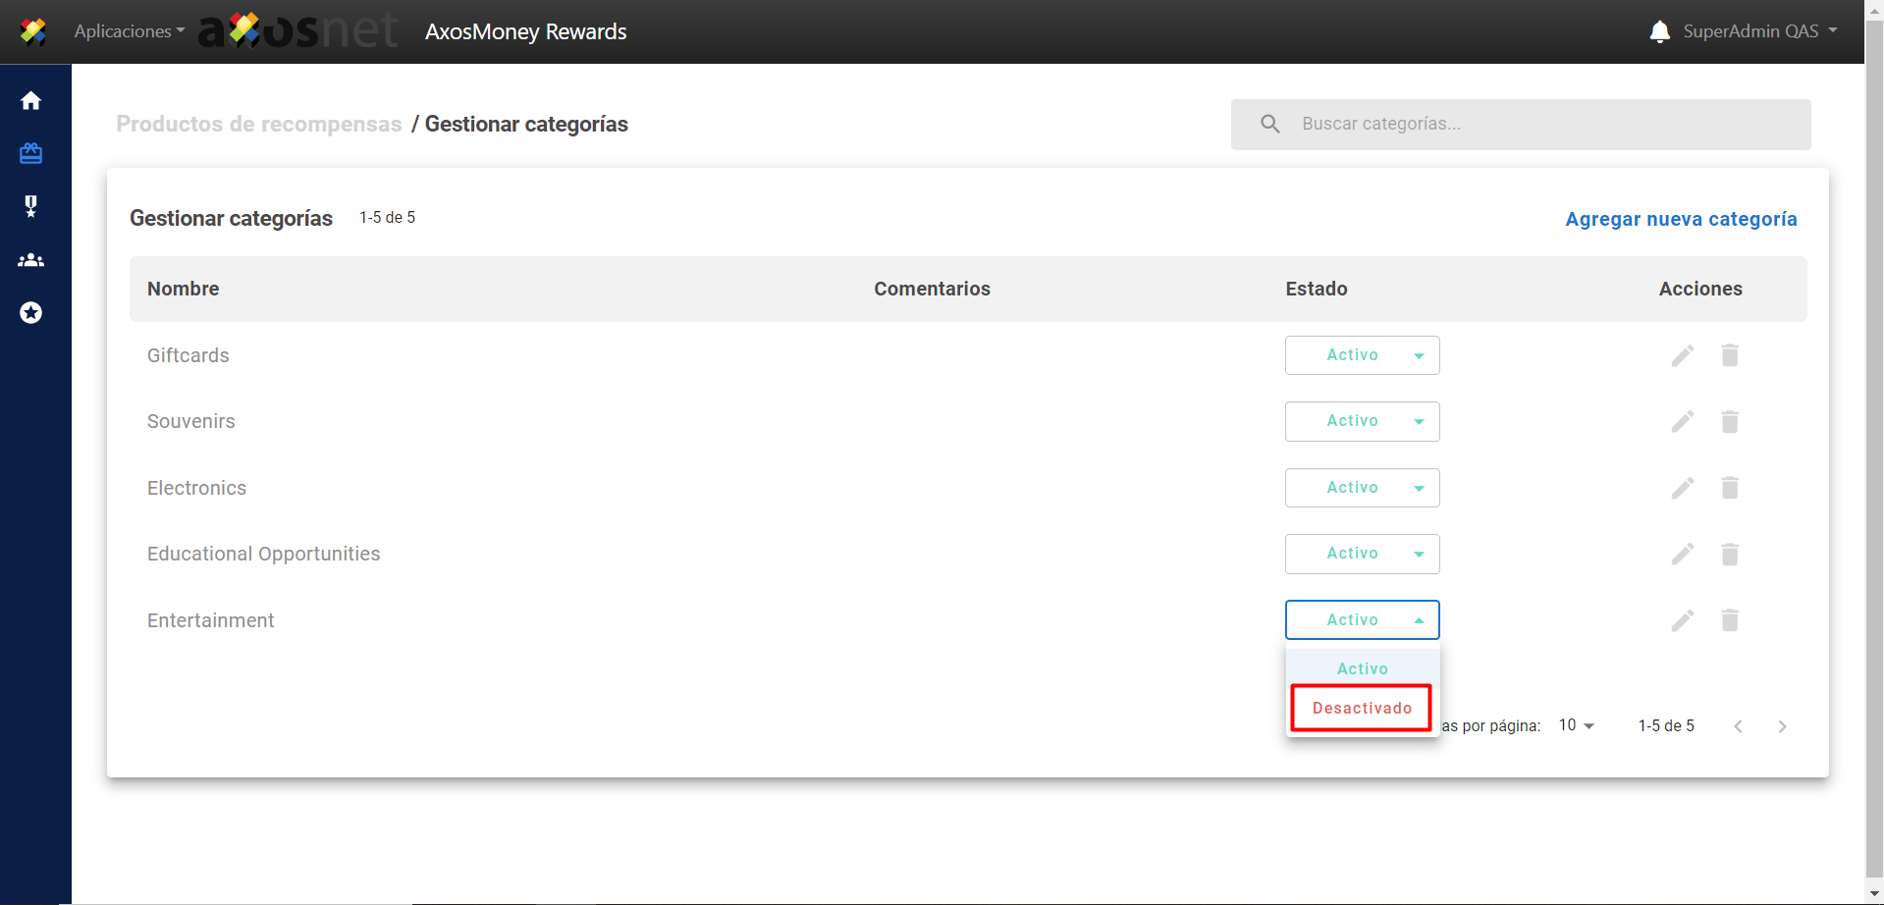
Task: Edit the Giftcards category pencil icon
Action: [x=1682, y=355]
